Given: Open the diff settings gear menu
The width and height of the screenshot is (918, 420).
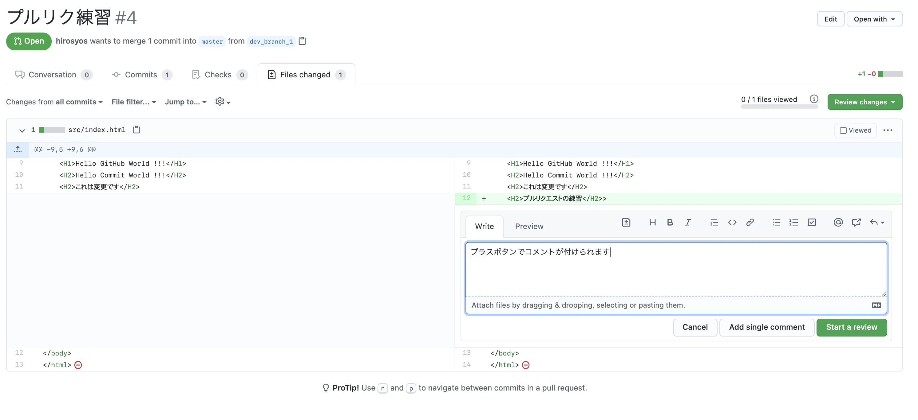Looking at the screenshot, I should pyautogui.click(x=223, y=102).
